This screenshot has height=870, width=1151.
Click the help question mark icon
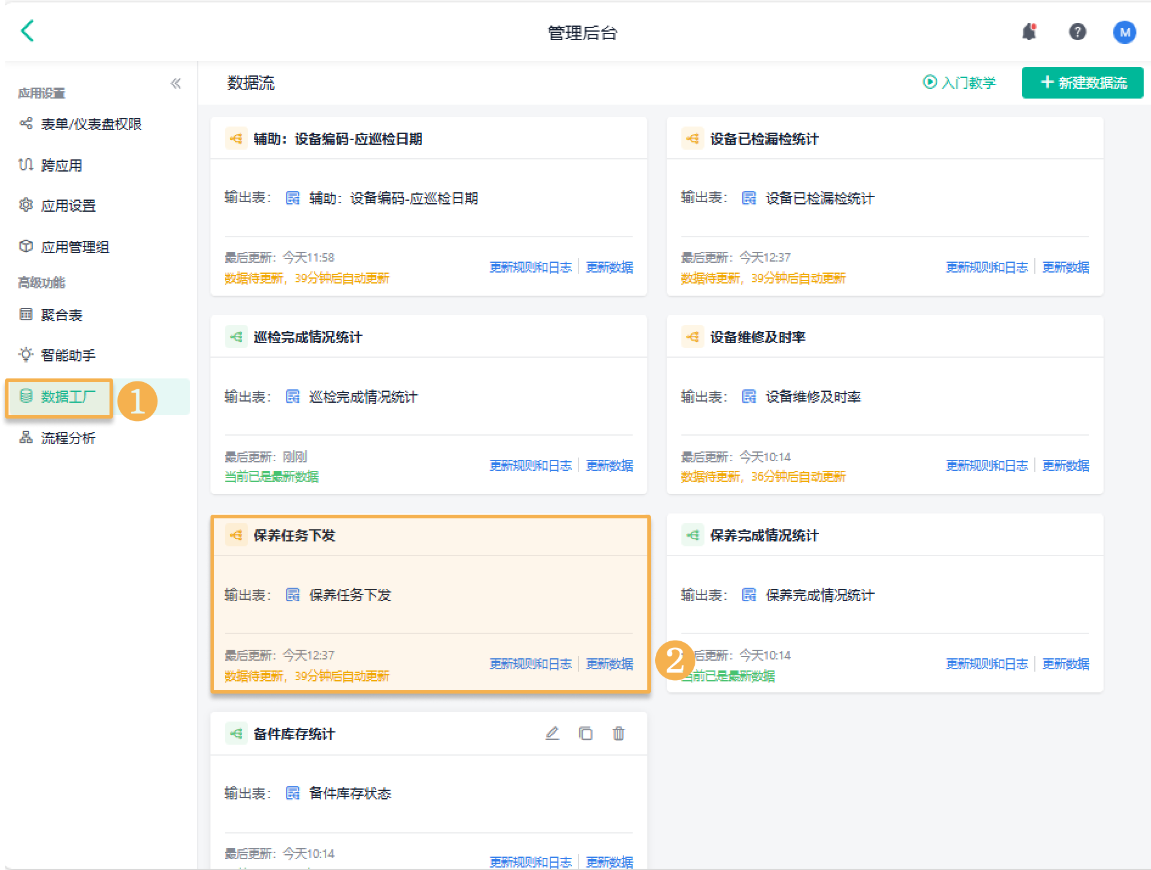pos(1077,32)
